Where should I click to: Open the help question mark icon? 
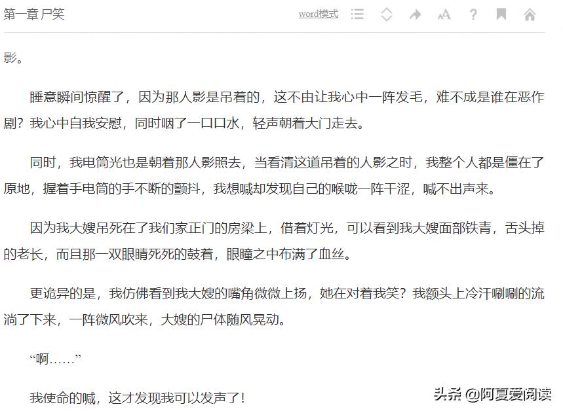473,14
